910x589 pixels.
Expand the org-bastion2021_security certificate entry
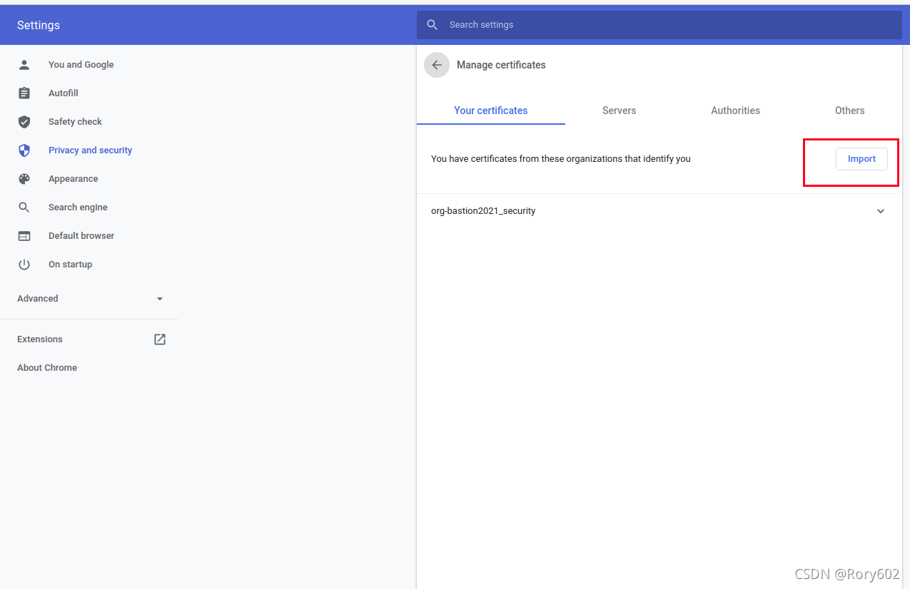(x=880, y=210)
